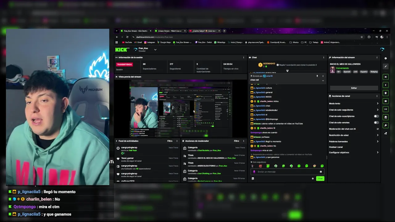Open Filtro in Feed de actividades

pos(170,141)
